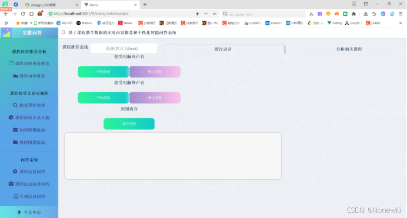The image size is (407, 218).
Task: Close the chatgpt_360搜索 browser tab
Action: (76, 5)
